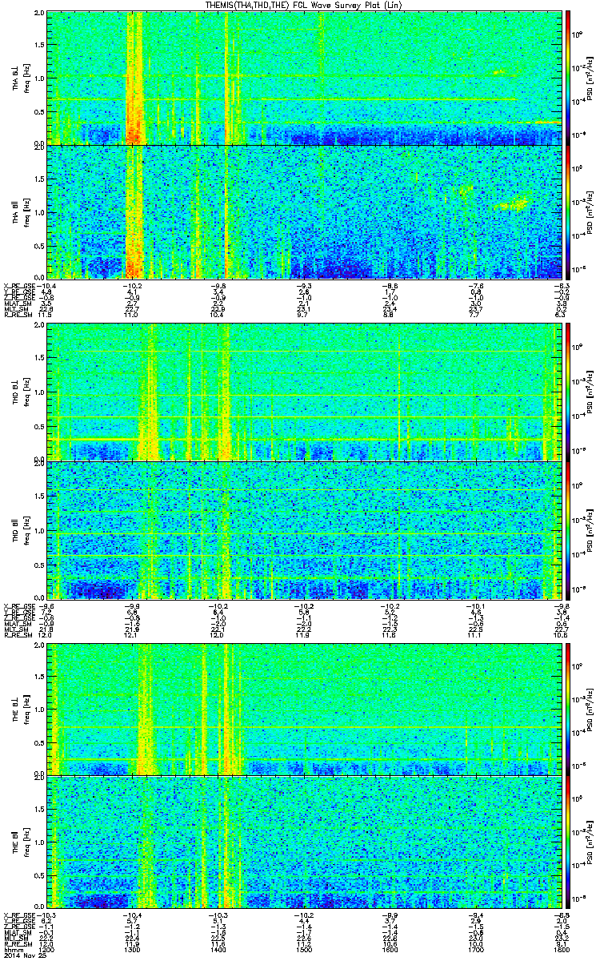Select the THD BII frequency axis label
The width and height of the screenshot is (600, 961).
coord(19,531)
